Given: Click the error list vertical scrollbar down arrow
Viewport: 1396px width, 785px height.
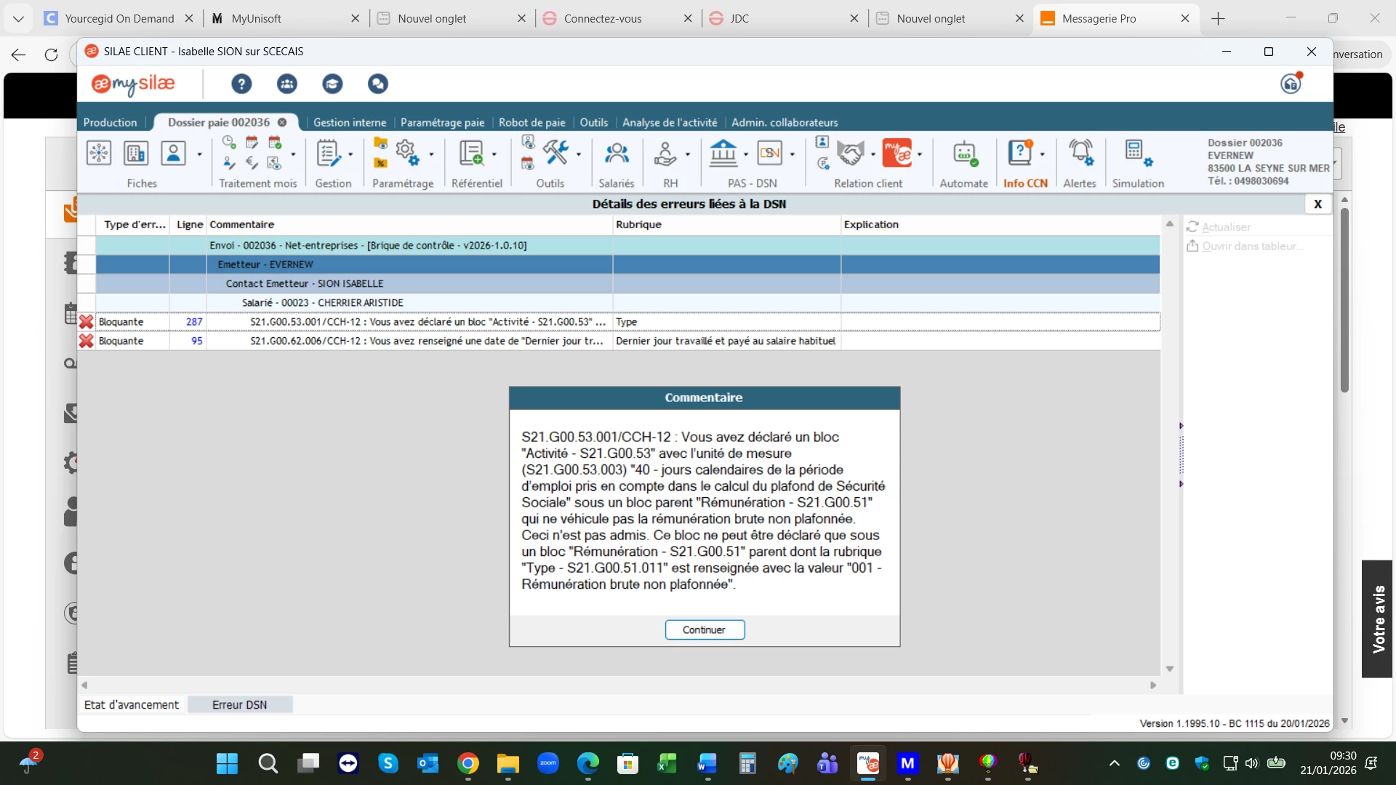Looking at the screenshot, I should [x=1169, y=669].
